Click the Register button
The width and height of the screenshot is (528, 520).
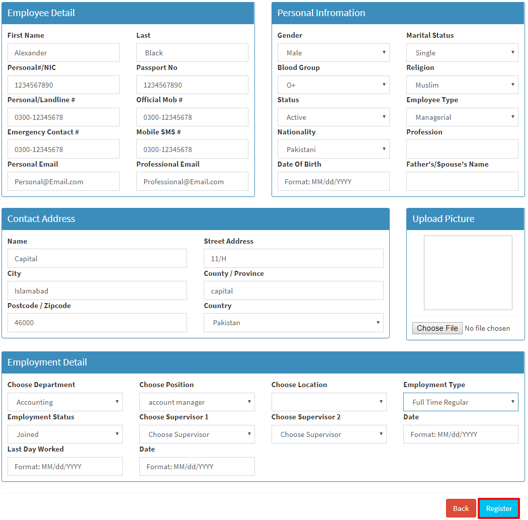click(x=499, y=508)
